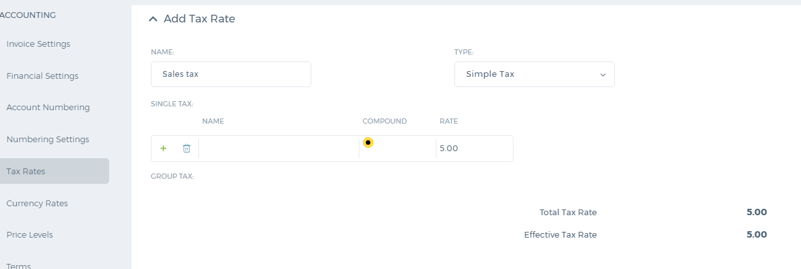
Task: Delete the single tax row
Action: [187, 149]
